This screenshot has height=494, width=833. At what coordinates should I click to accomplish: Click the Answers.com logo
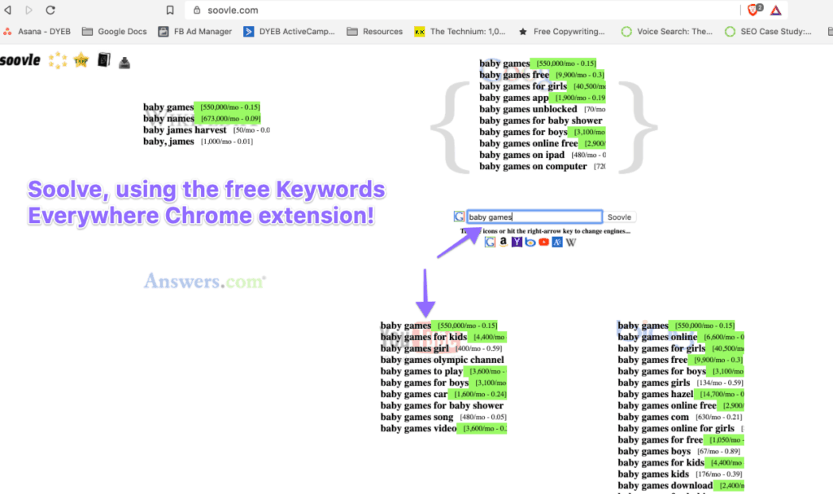click(204, 281)
